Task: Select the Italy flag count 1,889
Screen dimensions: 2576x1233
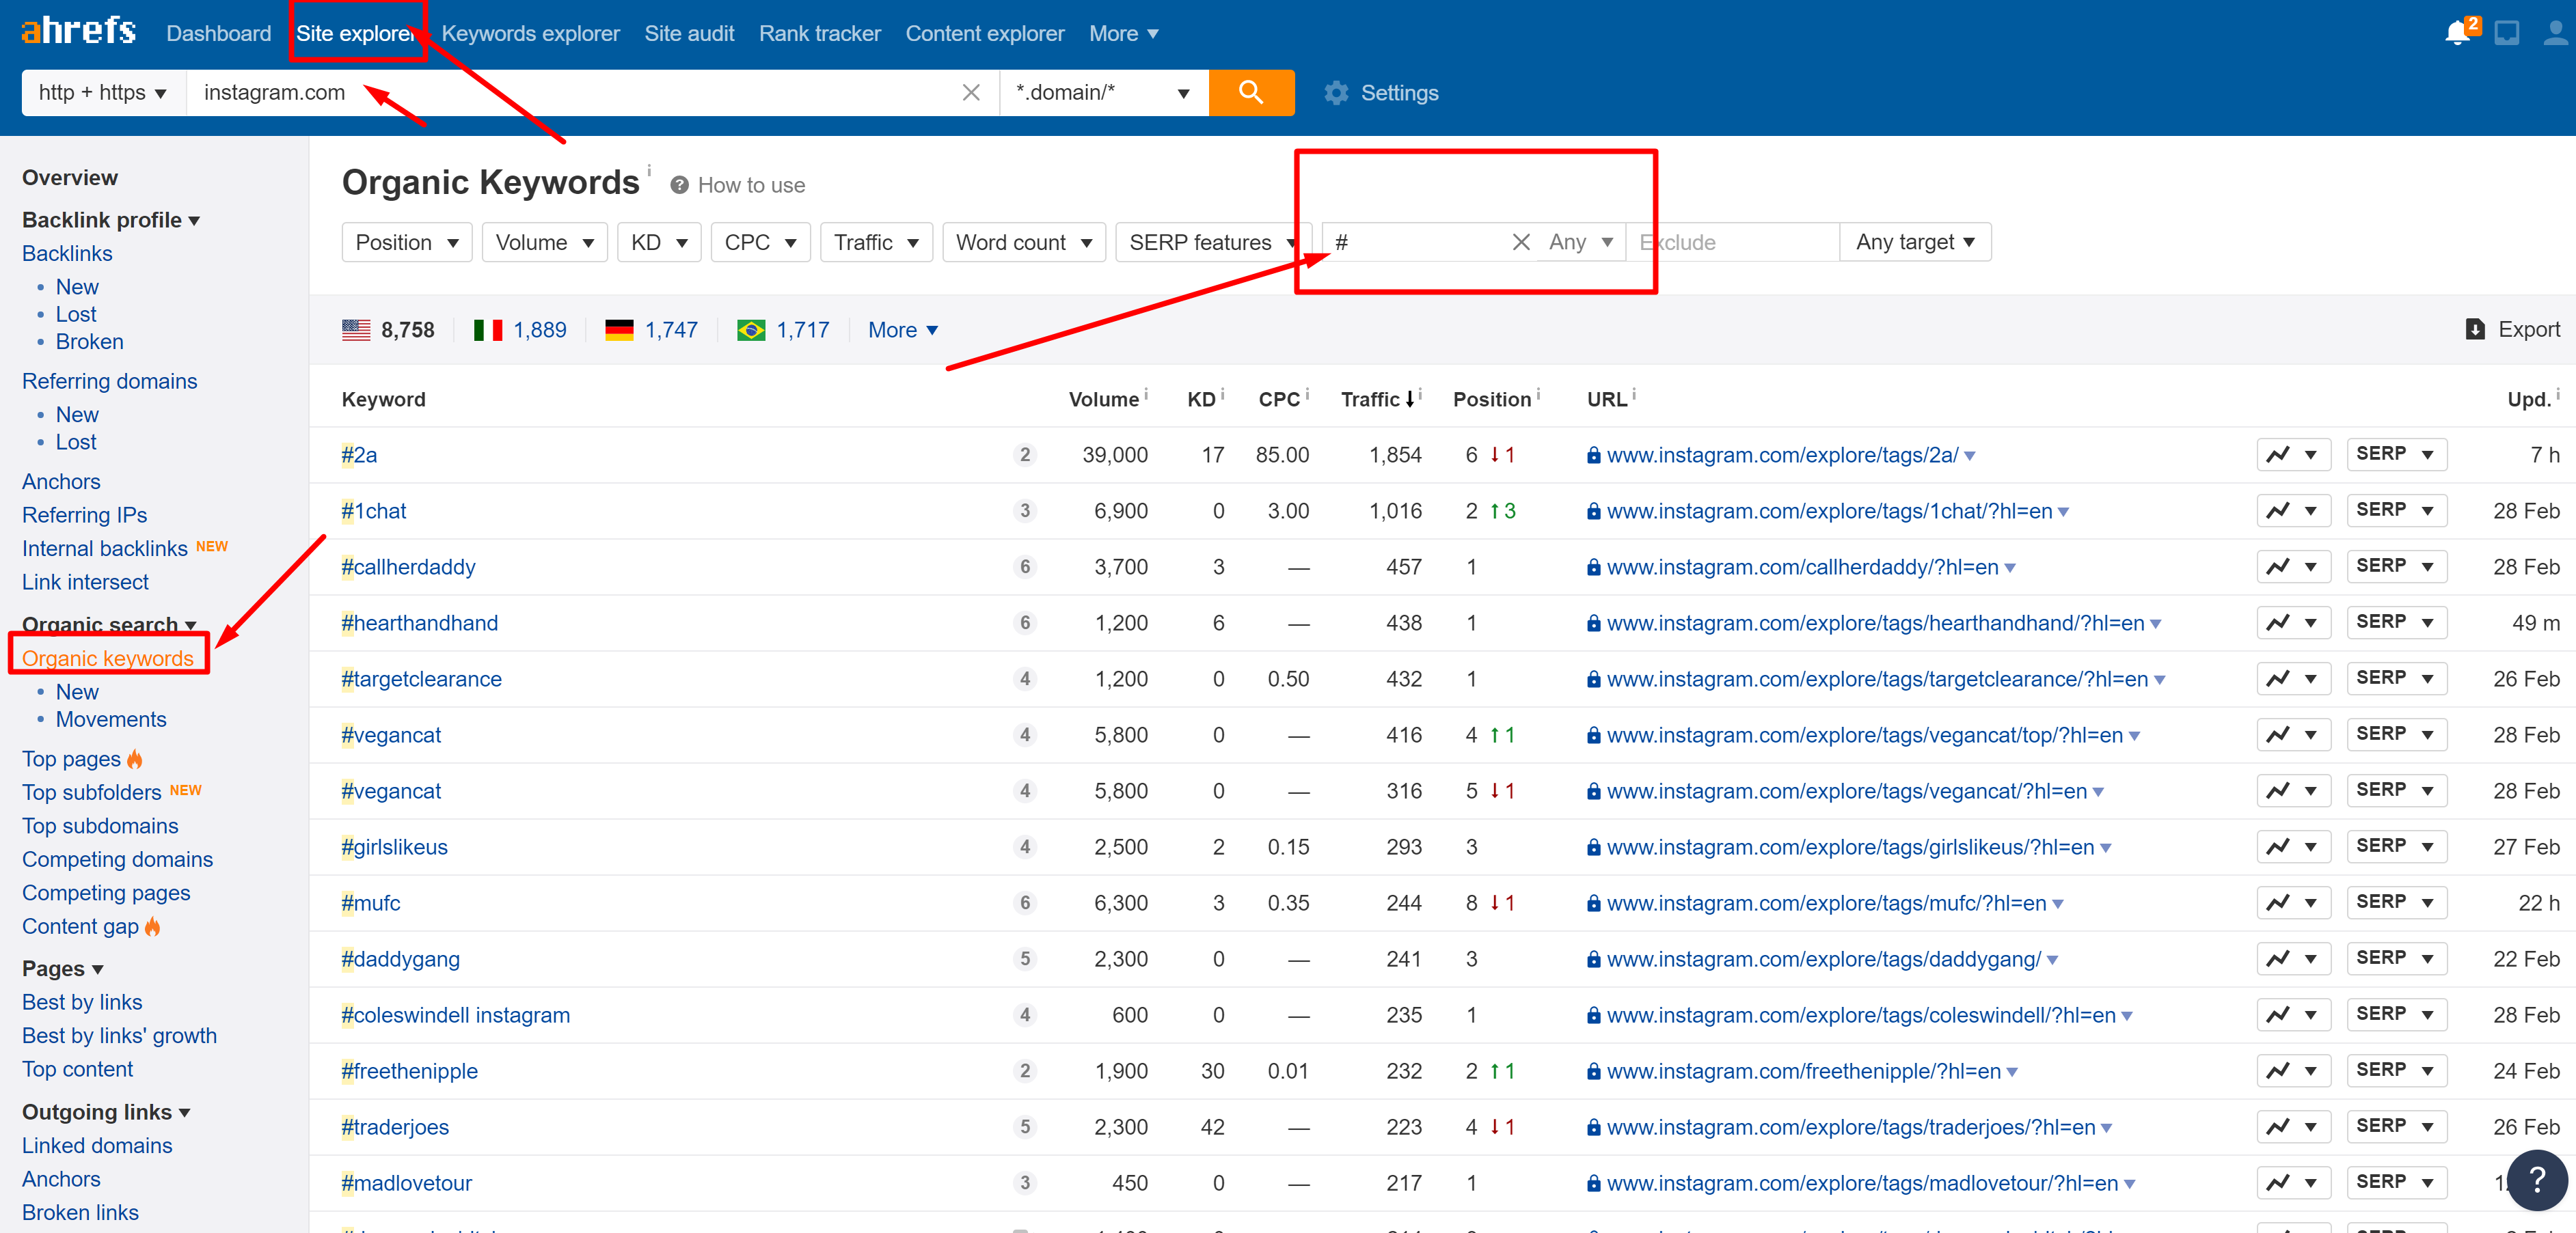Action: click(x=520, y=330)
